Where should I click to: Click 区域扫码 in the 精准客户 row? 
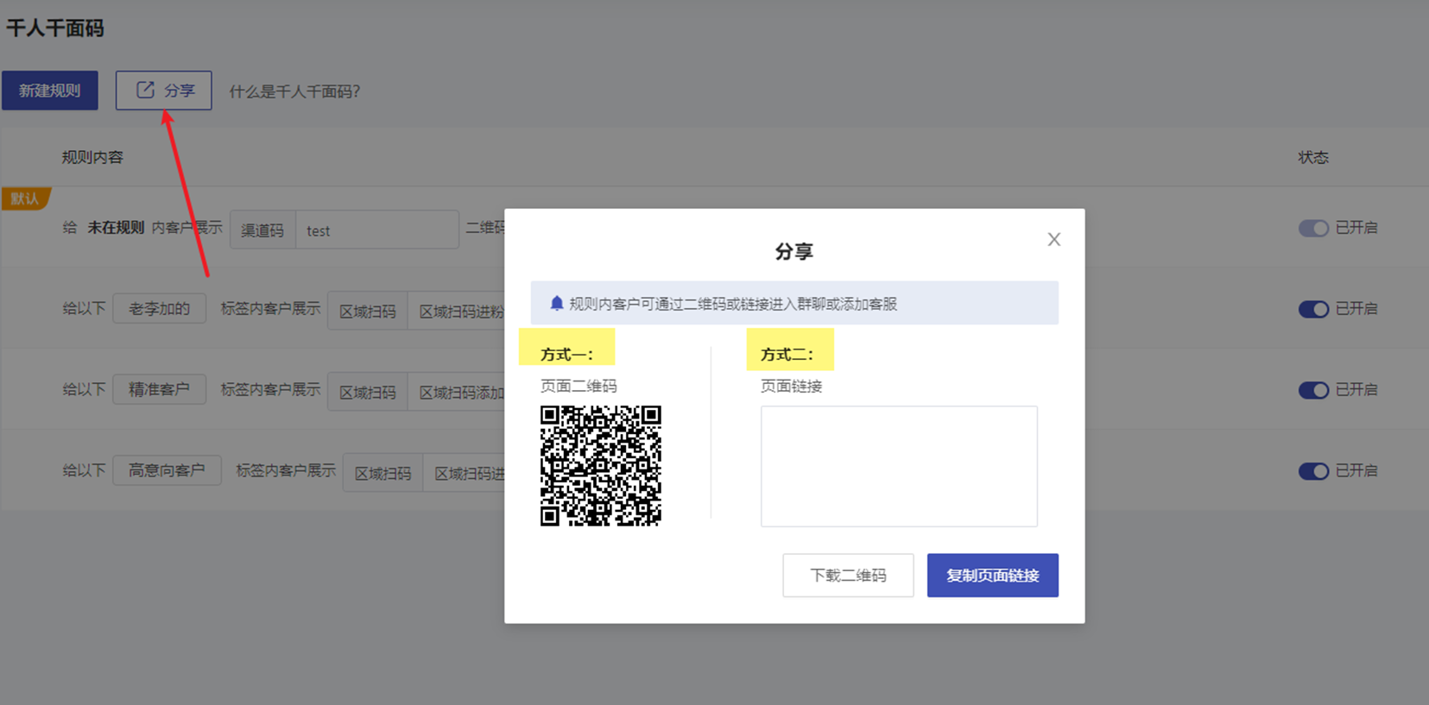coord(368,393)
